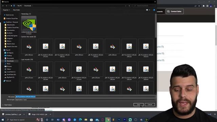Open the Chrome profile avatar
Screen dimensions: 217x122
click(x=211, y=6)
